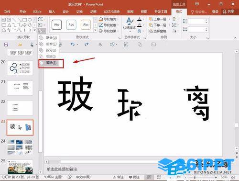239x181 pixels.
Task: Expand the shape styles gallery more arrow
Action: click(95, 30)
